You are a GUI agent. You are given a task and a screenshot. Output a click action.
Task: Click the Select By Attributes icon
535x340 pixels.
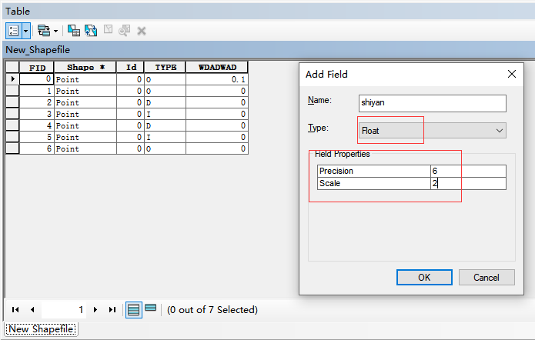(x=74, y=31)
